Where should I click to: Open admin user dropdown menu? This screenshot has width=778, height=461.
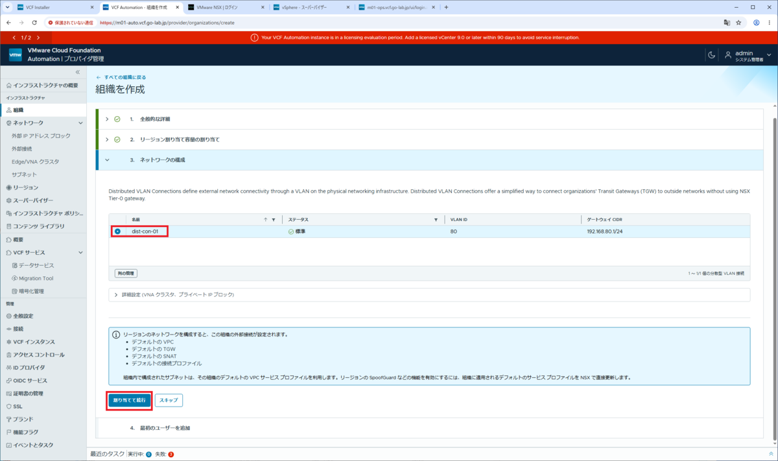pos(748,56)
